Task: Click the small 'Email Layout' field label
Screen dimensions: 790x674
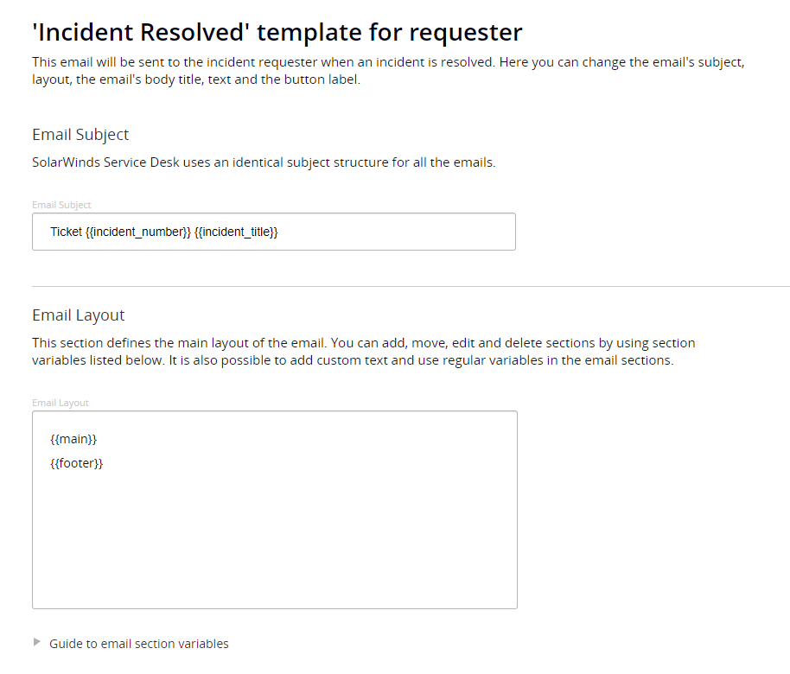Action: (x=61, y=403)
